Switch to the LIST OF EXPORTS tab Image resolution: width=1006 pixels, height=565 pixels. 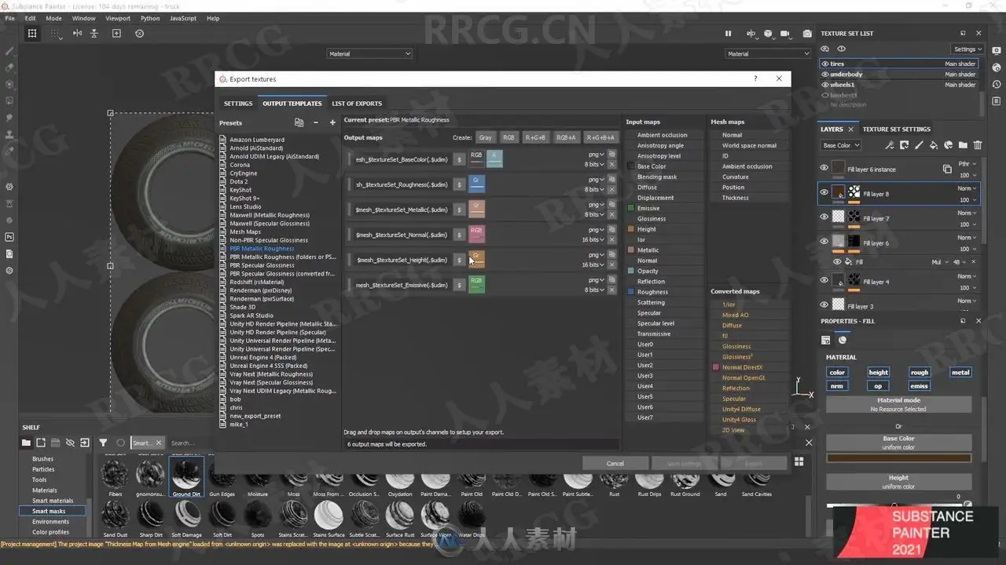pos(357,104)
